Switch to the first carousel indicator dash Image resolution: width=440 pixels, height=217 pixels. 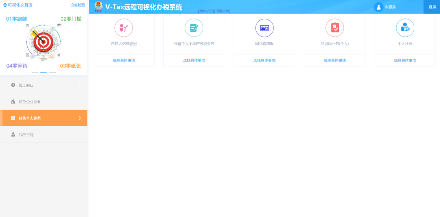pyautogui.click(x=35, y=72)
